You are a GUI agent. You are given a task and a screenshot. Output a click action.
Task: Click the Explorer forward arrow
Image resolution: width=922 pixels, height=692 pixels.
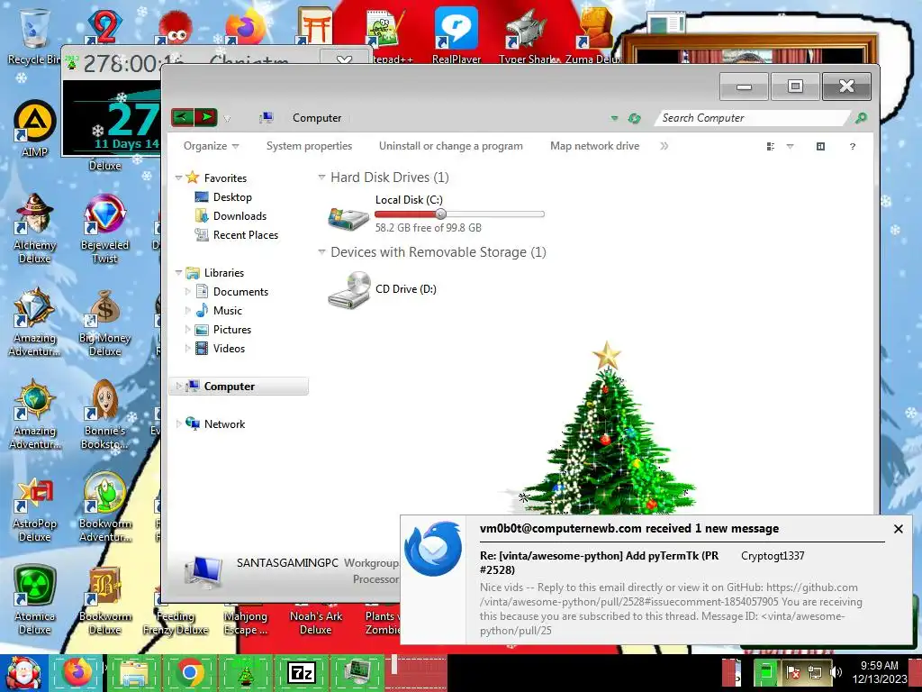[x=206, y=117]
